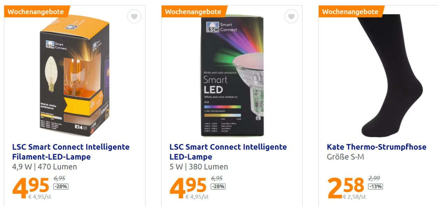This screenshot has width=438, height=207.
Task: Click the "4,9 W | 470 Lumen" description
Action: point(45,167)
